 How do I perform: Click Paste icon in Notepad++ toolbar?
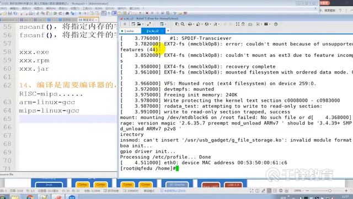tap(48, 13)
